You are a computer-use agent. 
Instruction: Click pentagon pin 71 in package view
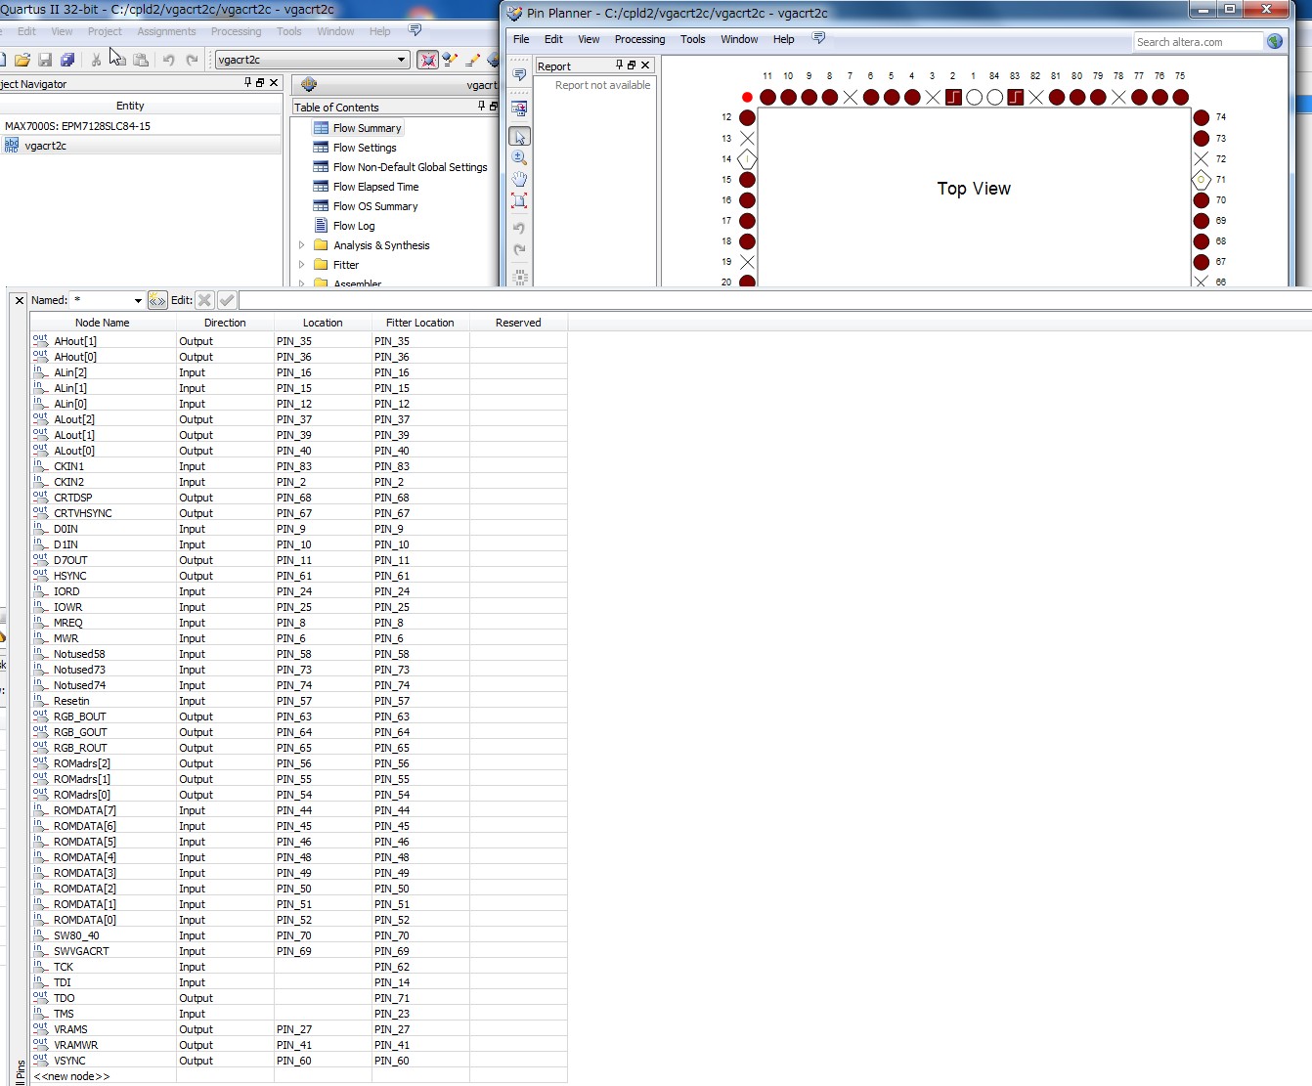pos(1202,180)
